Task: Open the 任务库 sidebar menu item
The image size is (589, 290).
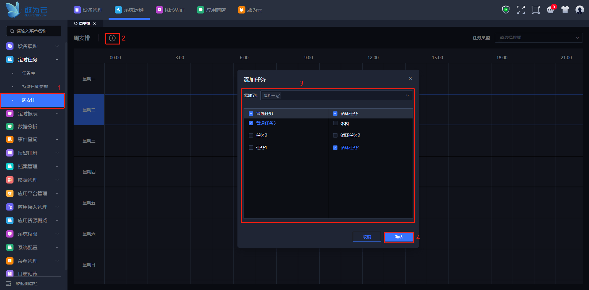Action: 29,73
